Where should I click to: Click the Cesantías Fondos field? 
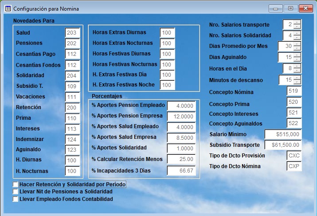(x=73, y=65)
